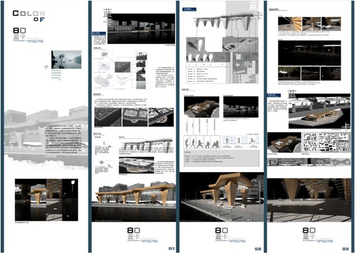Click page number badge 02
Screen dimensions: 355x254
coord(258,249)
